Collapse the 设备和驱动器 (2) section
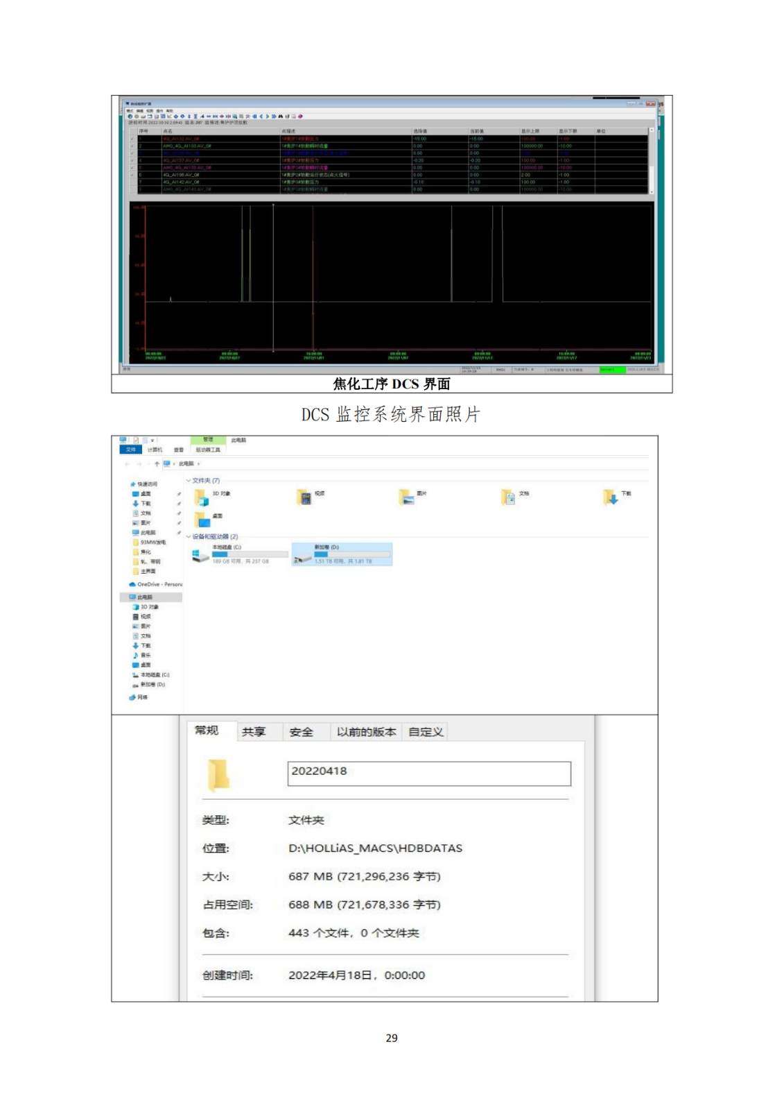 [189, 537]
